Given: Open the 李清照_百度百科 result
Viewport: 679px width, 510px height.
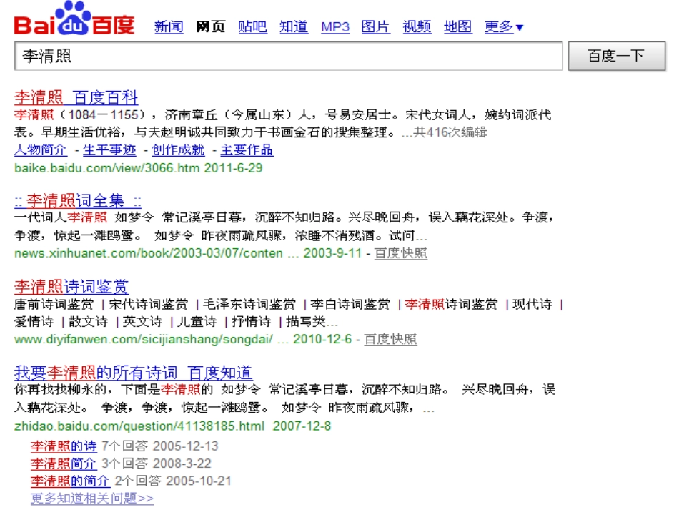Looking at the screenshot, I should pos(76,97).
